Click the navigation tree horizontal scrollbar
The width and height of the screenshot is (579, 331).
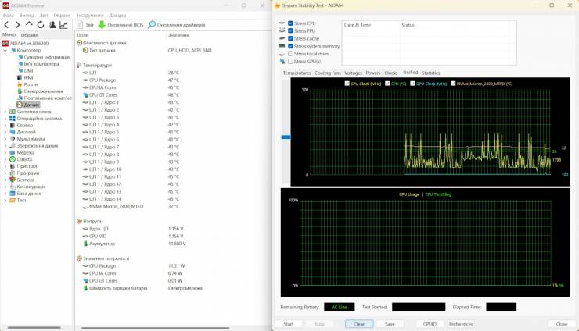pos(34,327)
